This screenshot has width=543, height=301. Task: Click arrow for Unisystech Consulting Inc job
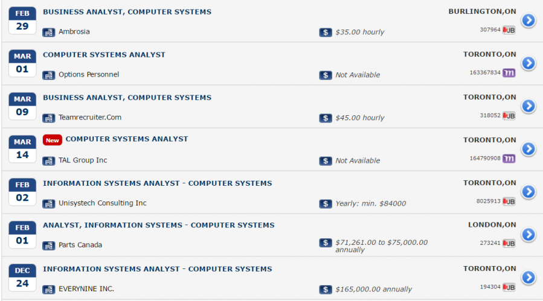[528, 192]
